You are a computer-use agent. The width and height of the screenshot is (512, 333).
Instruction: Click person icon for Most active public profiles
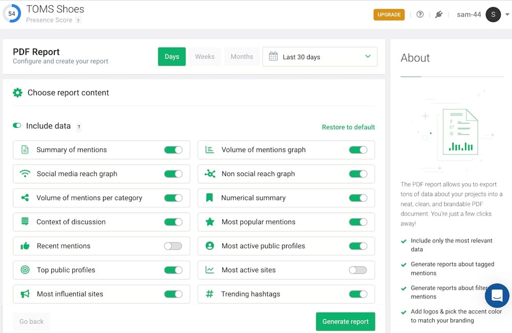click(x=209, y=246)
